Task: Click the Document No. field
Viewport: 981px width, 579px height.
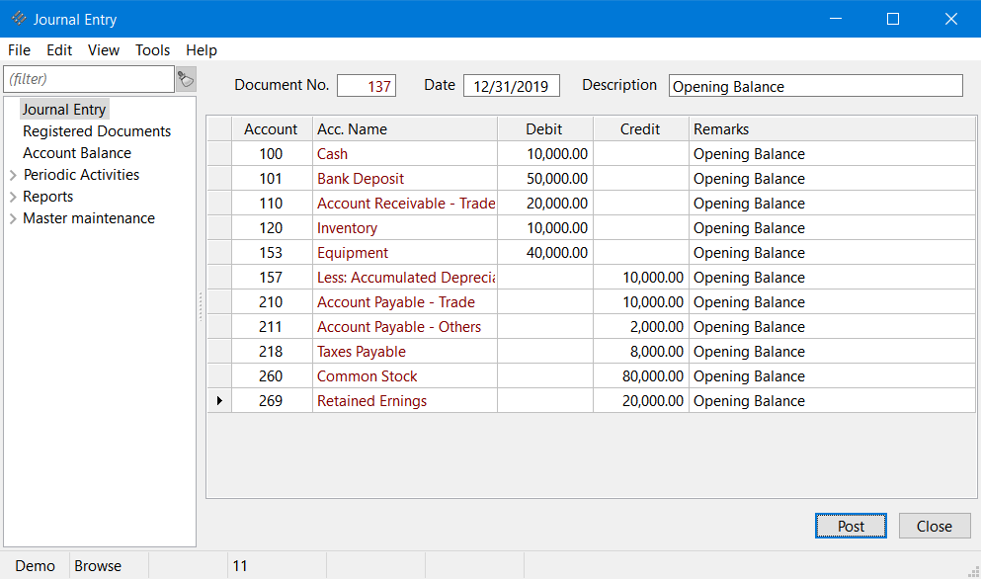Action: click(367, 86)
